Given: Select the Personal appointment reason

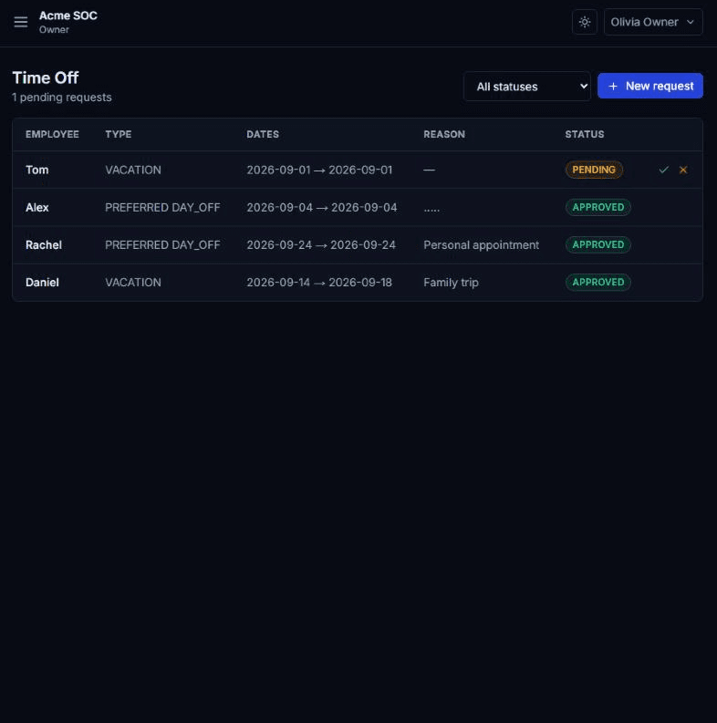Looking at the screenshot, I should [482, 245].
